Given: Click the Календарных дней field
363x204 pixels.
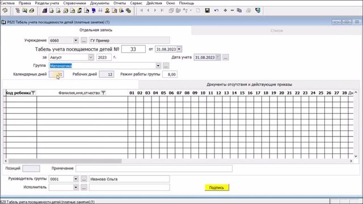Looking at the screenshot, I should [x=56, y=74].
